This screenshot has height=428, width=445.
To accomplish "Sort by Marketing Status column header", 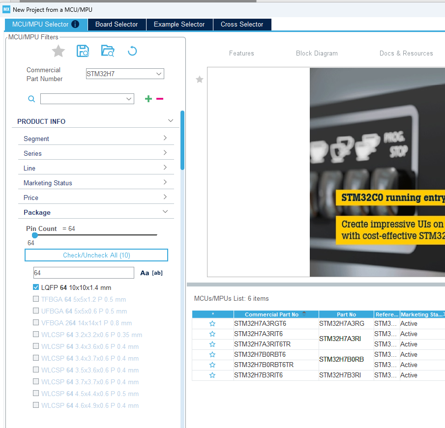I will [x=421, y=314].
